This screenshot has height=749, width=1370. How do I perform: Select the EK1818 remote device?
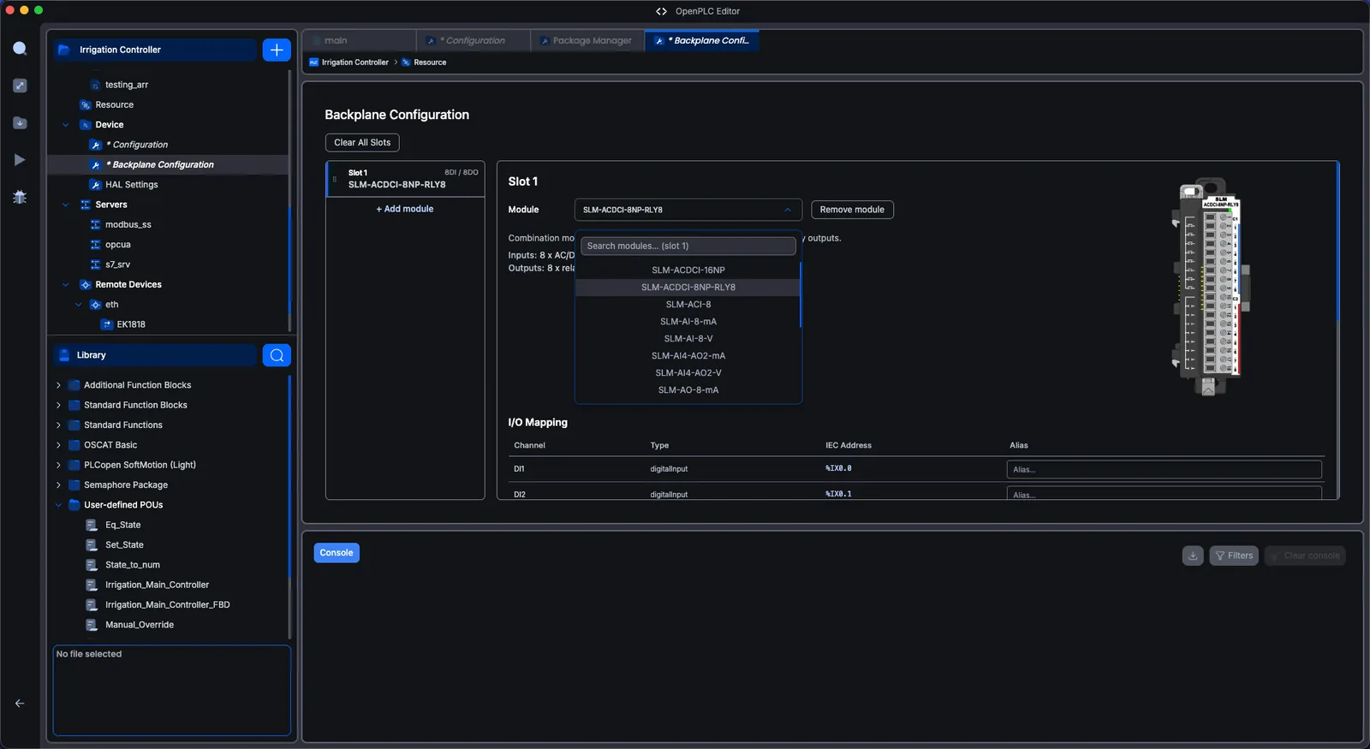[x=131, y=324]
